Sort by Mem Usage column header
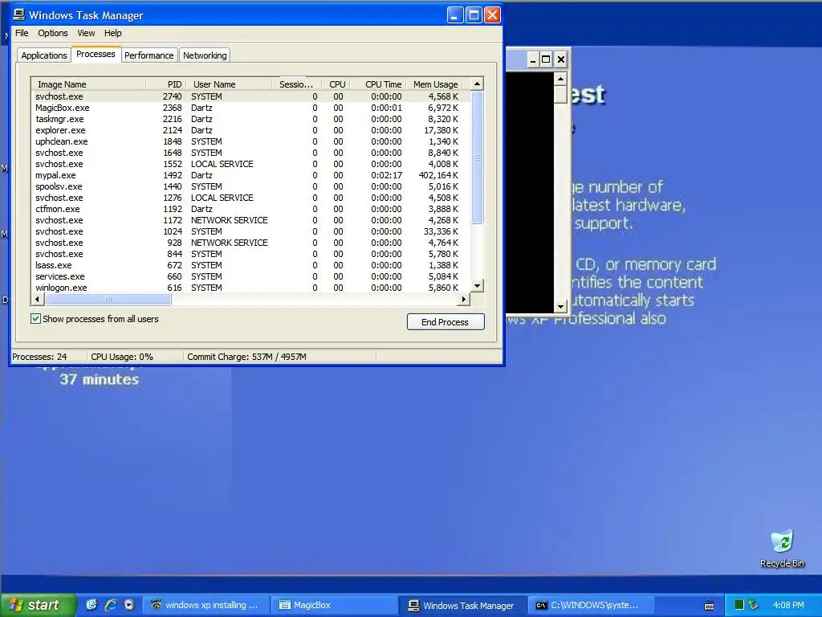822x617 pixels. (x=434, y=84)
